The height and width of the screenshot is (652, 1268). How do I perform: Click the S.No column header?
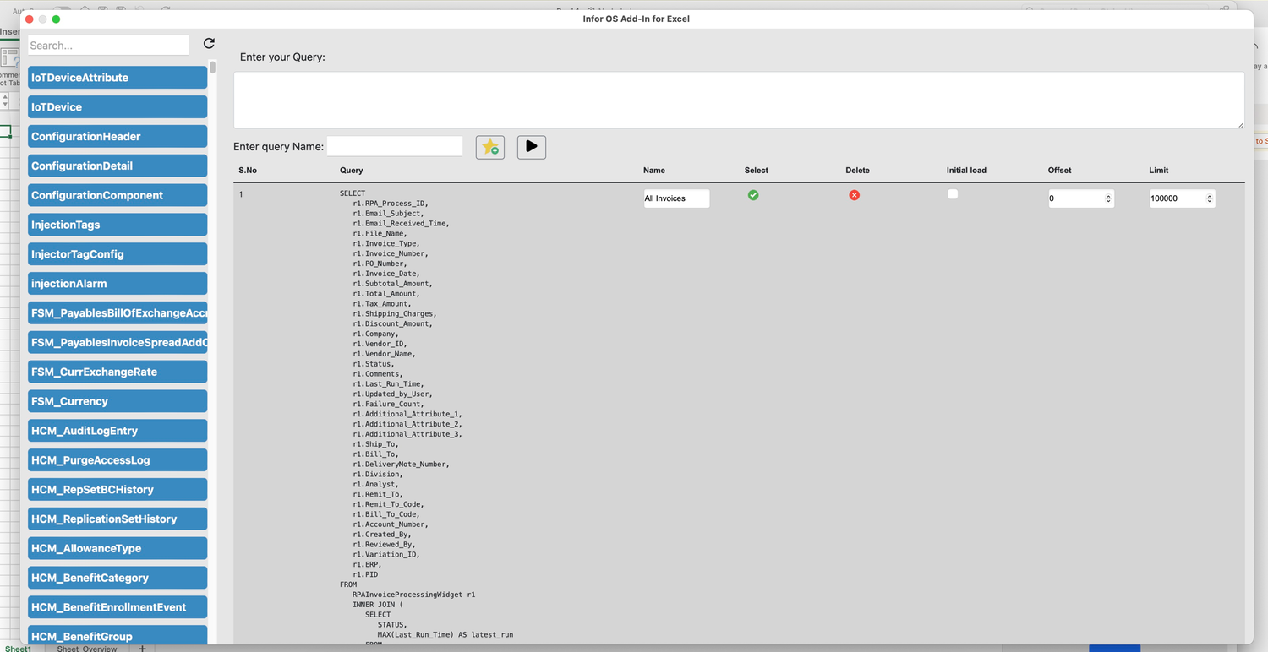[x=248, y=171]
